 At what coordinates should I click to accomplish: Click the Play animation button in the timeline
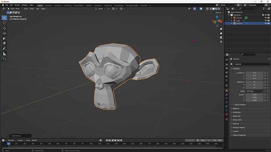(x=115, y=140)
